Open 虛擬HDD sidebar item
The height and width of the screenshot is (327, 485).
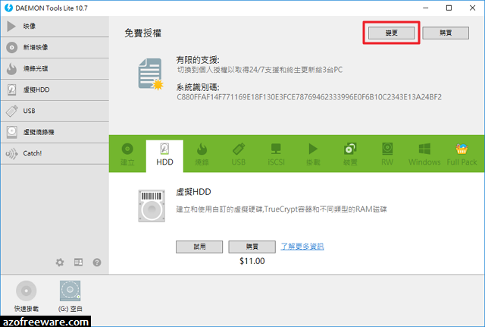[55, 90]
